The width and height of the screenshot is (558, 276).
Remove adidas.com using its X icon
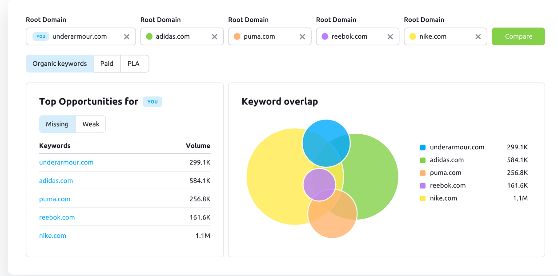pos(214,36)
